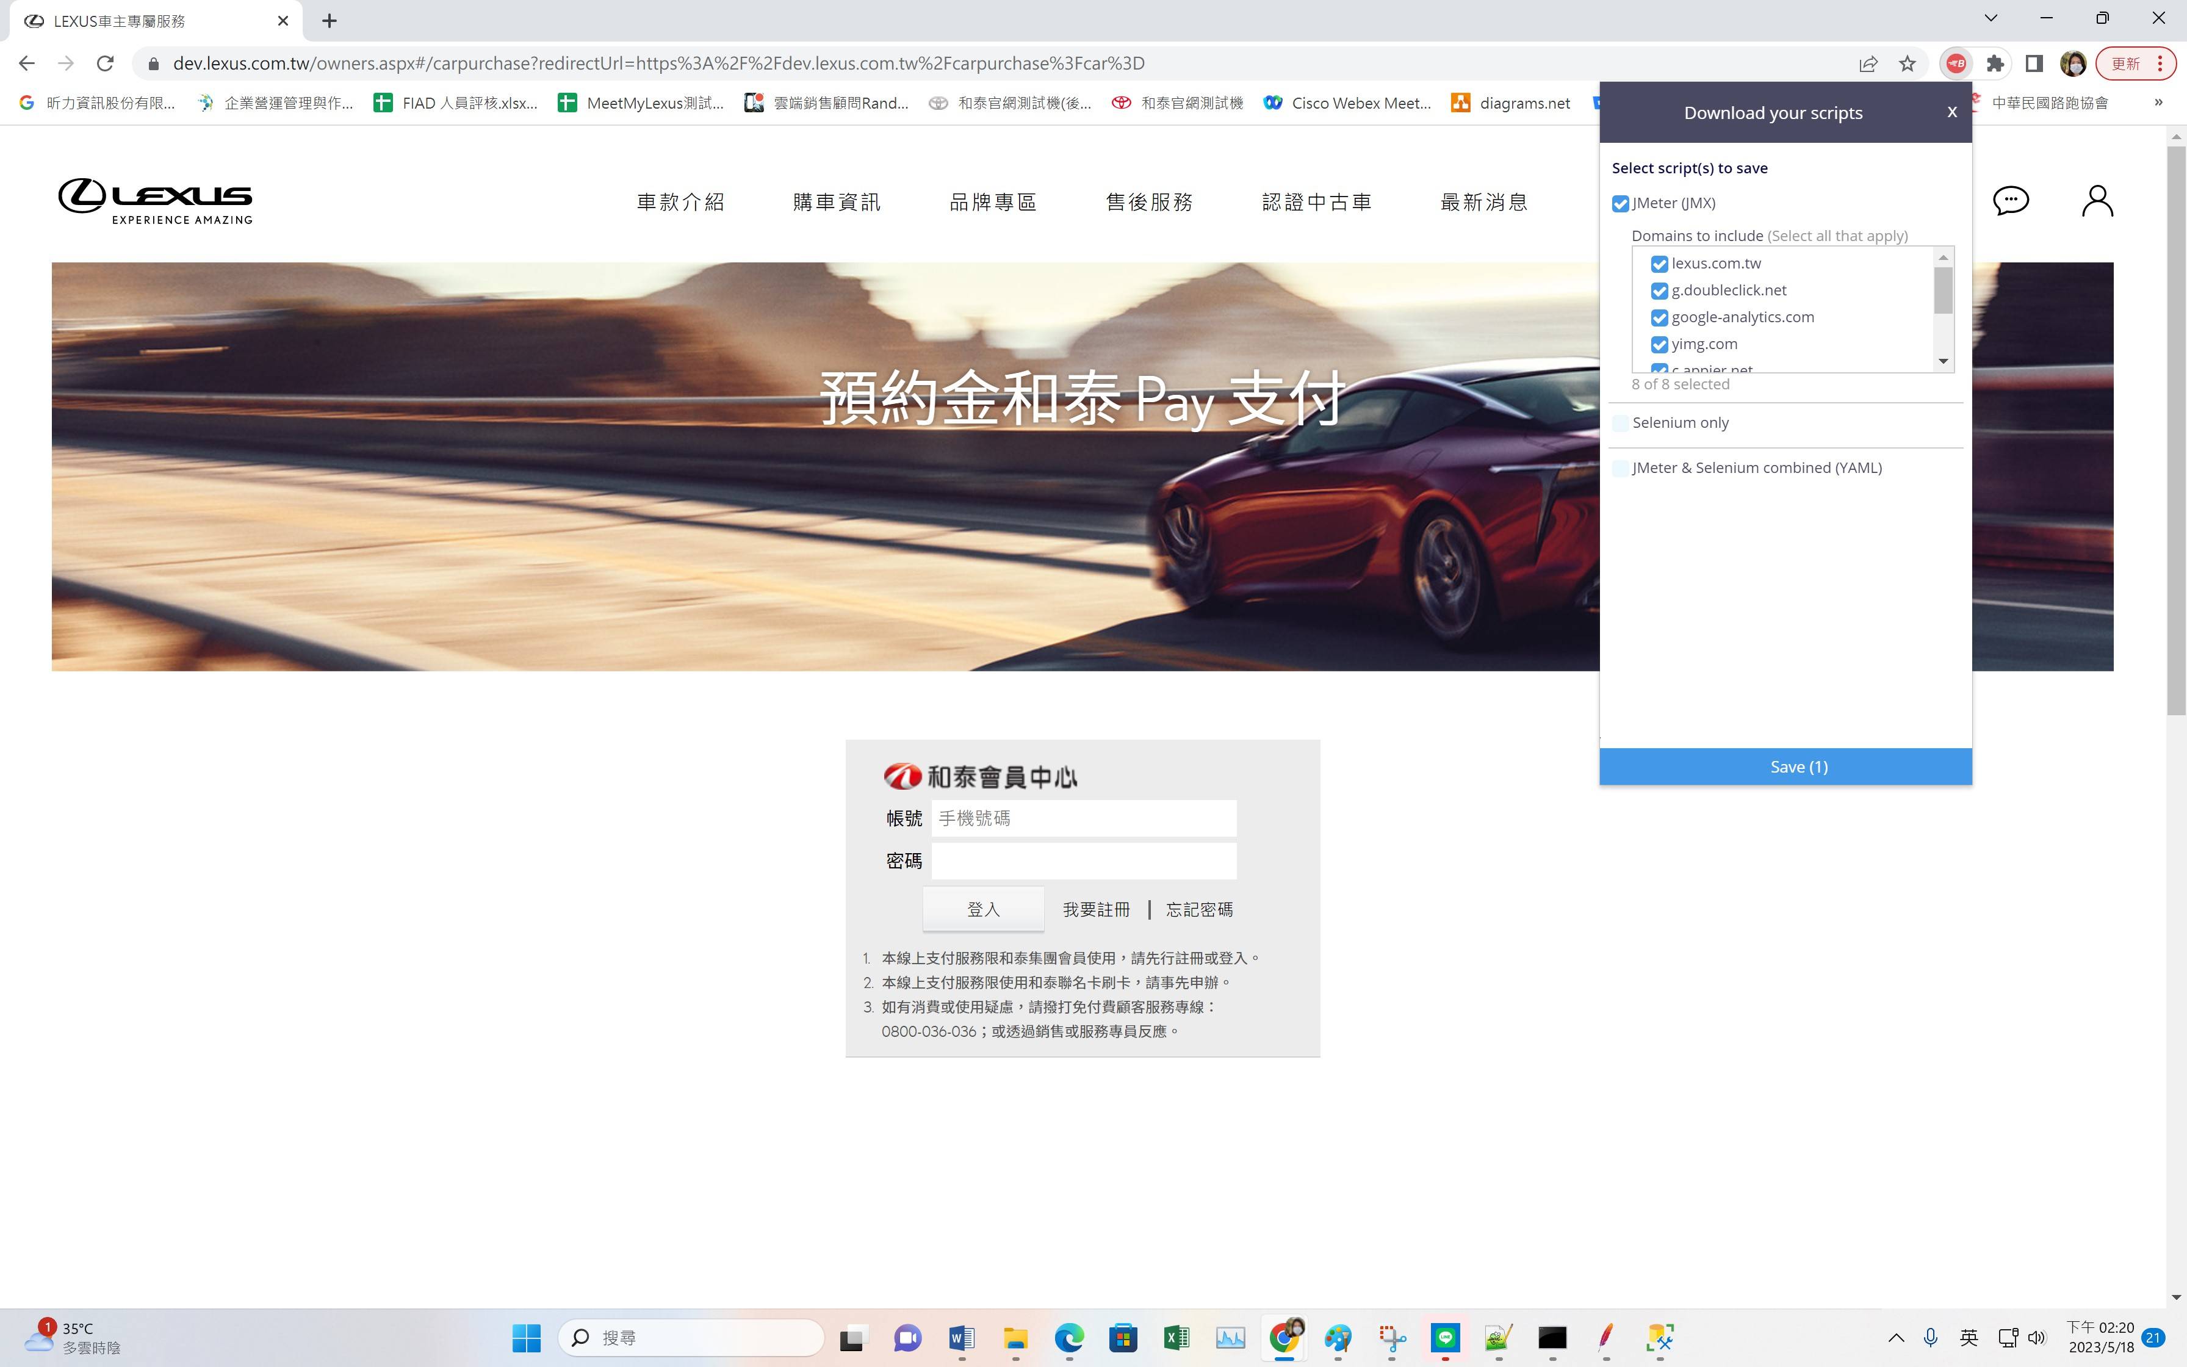Open Snipping Tool from taskbar
Screen dimensions: 2187x1367
click(1392, 1337)
